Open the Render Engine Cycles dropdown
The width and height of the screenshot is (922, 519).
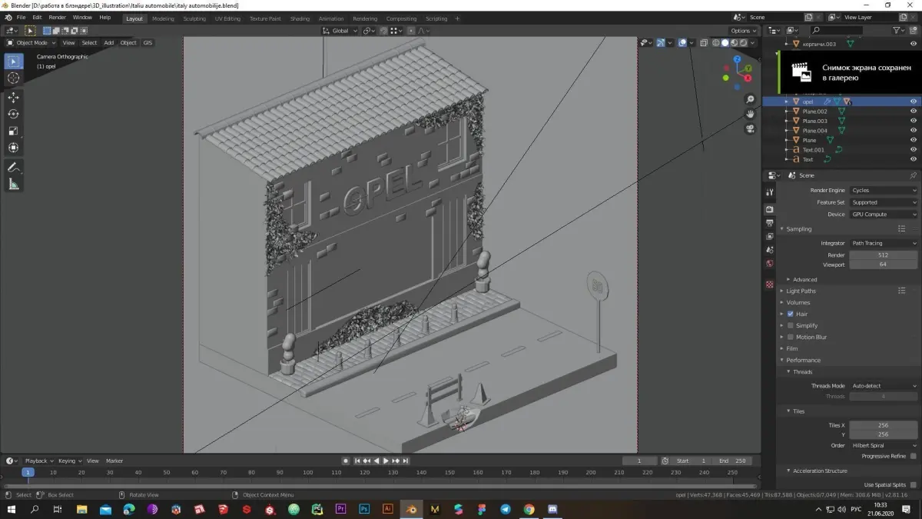[884, 190]
